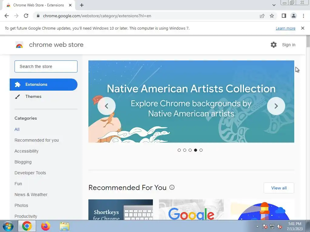
Task: Launch Firefox from the taskbar
Action: [x=46, y=226]
